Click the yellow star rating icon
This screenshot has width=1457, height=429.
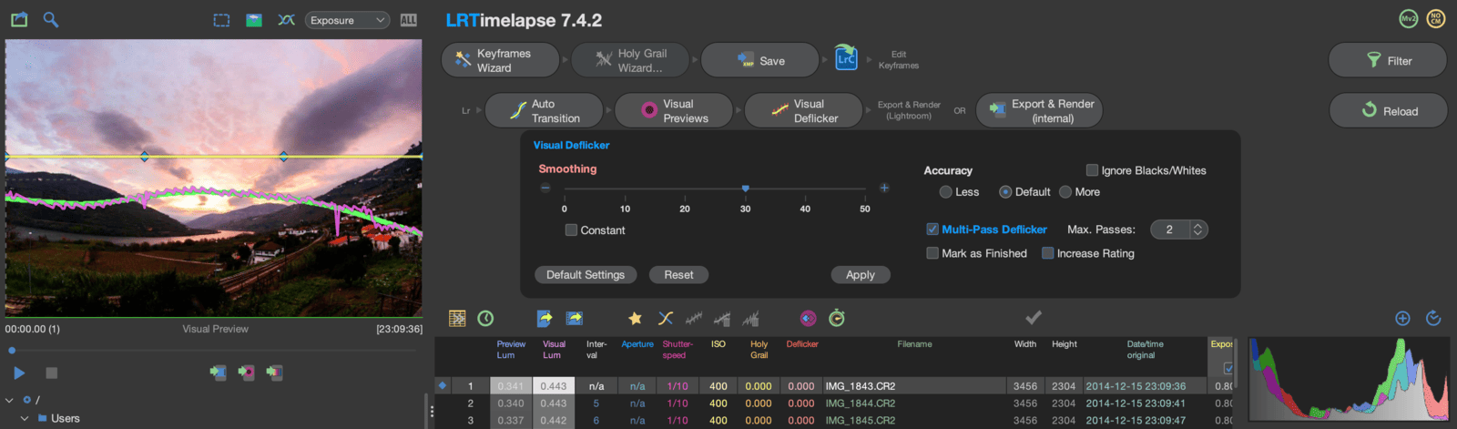point(636,318)
